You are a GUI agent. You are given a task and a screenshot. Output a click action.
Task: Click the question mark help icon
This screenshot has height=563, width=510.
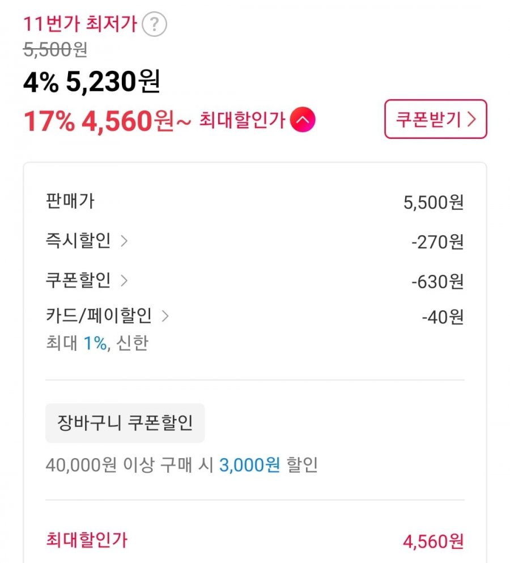154,25
